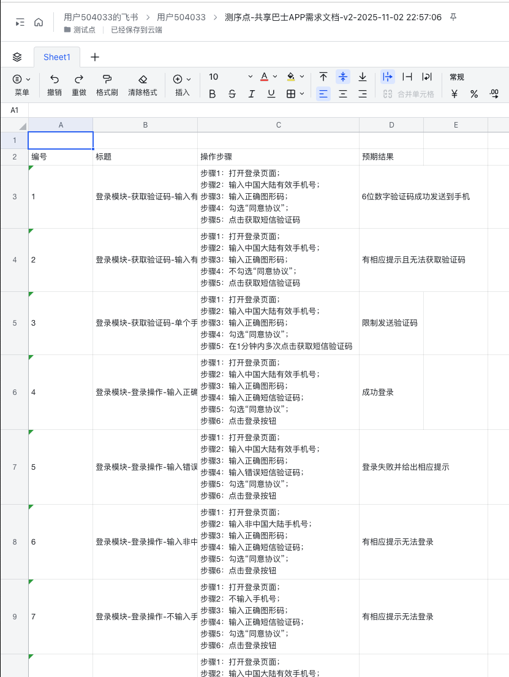Set vertical align to top
Viewport: 509px width, 677px height.
[323, 77]
